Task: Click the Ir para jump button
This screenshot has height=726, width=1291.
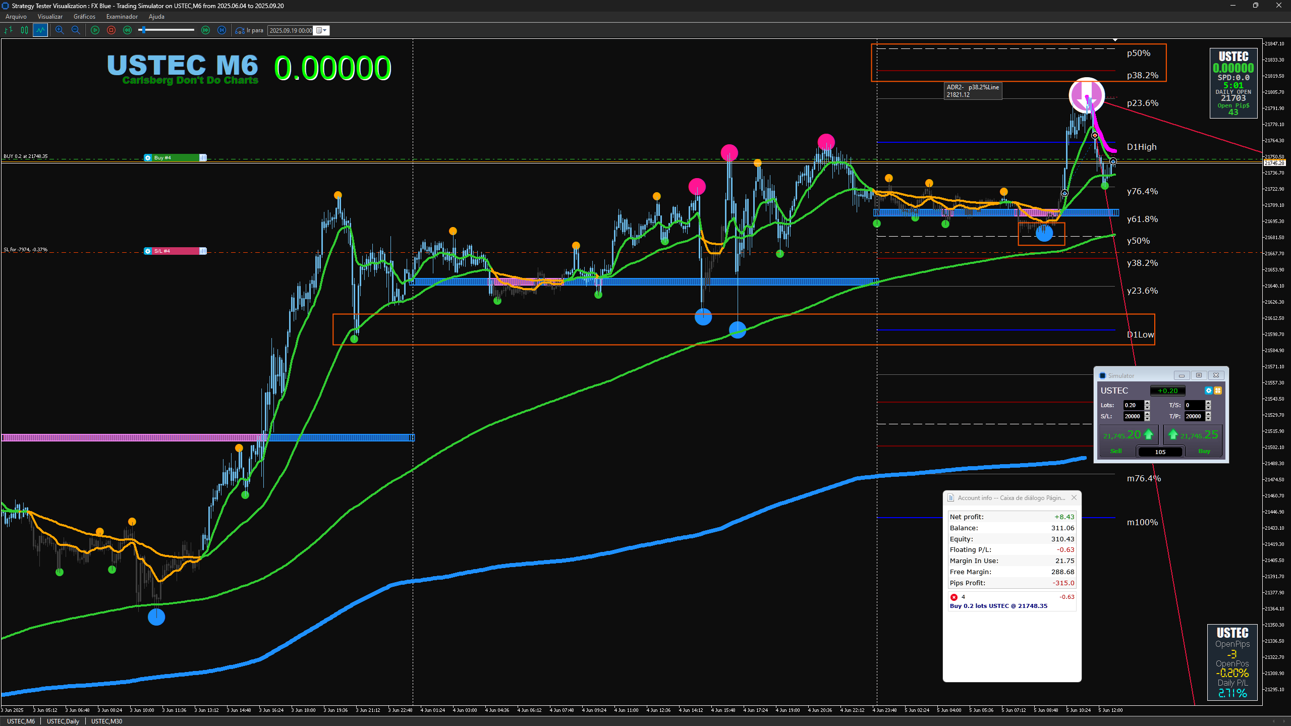Action: [250, 30]
